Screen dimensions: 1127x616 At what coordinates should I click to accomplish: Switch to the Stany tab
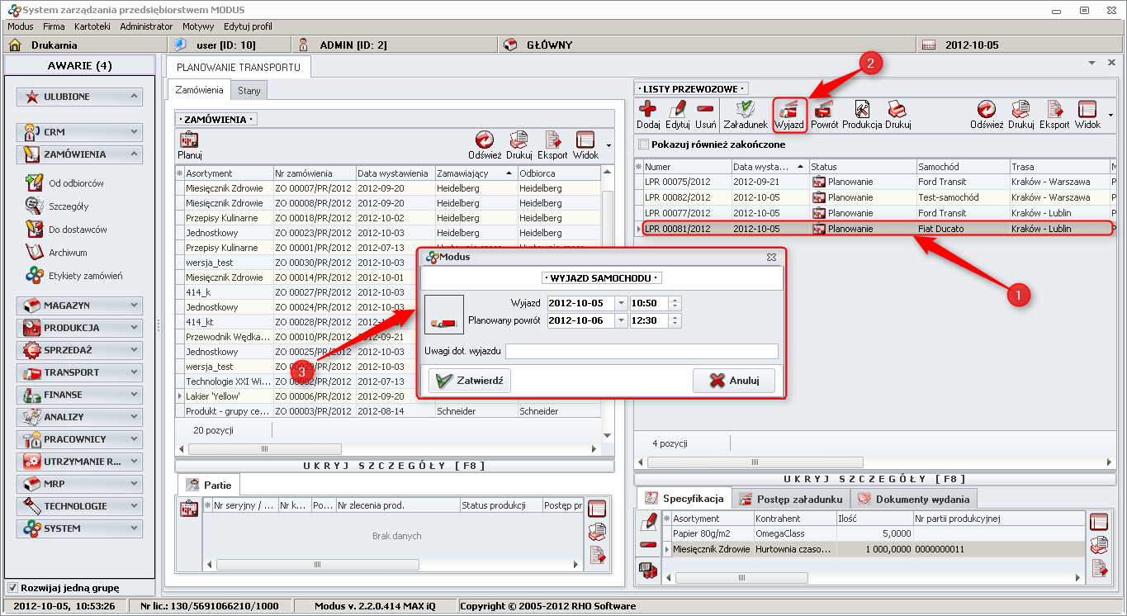(x=249, y=90)
